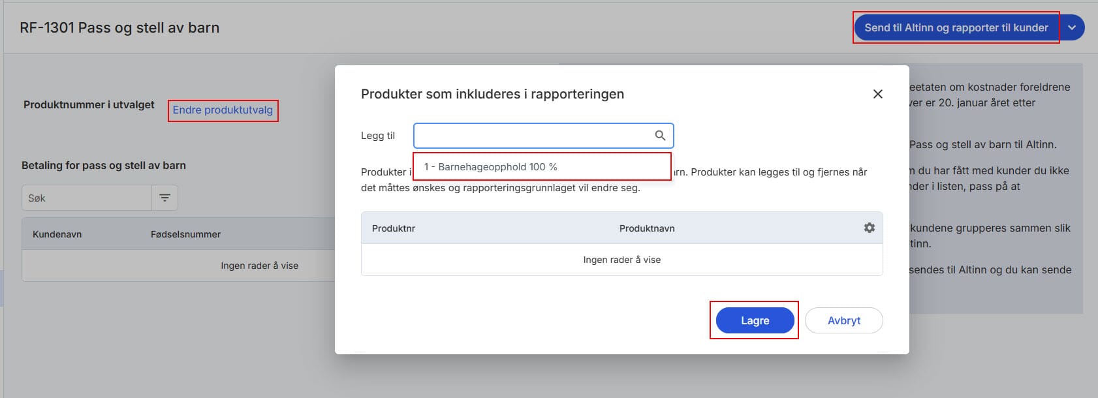Screen dimensions: 1098x398
Task: Click the Kundenavn column header
Action: click(57, 234)
